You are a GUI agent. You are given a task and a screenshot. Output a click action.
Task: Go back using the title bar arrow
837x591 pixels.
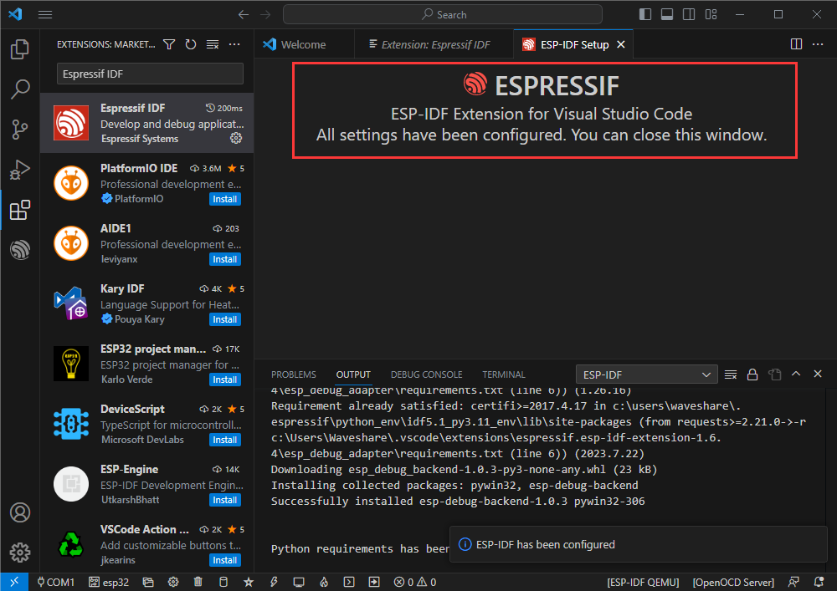pos(244,14)
